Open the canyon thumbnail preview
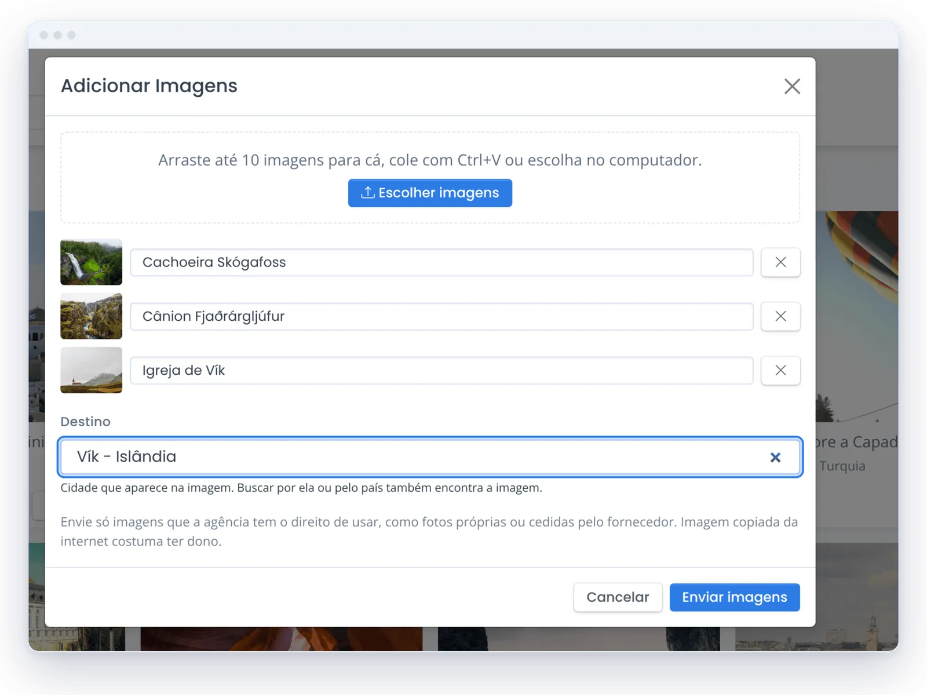The width and height of the screenshot is (927, 695). click(x=92, y=316)
